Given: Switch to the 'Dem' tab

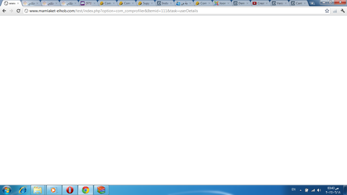Looking at the screenshot, I should point(241,3).
